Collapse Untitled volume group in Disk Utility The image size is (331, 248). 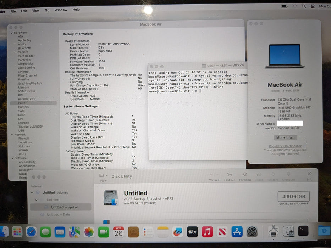[x=36, y=200]
